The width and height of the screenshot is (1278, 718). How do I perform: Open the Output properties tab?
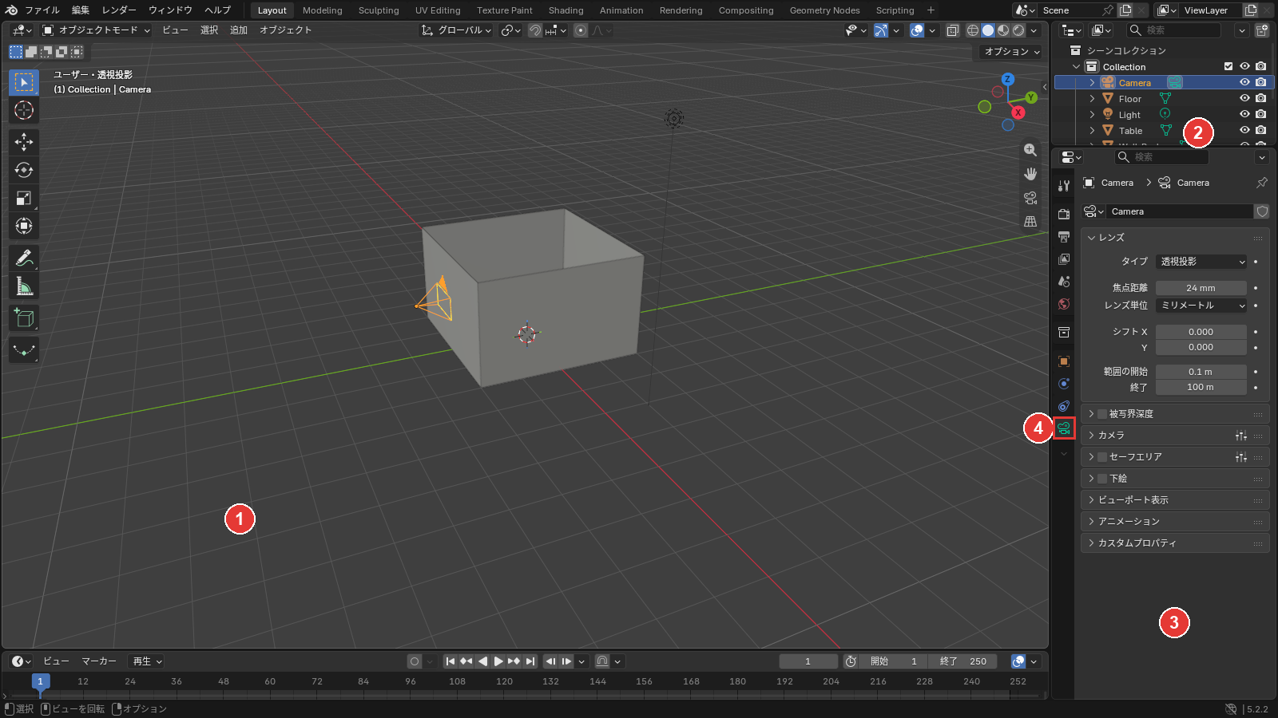tap(1064, 237)
